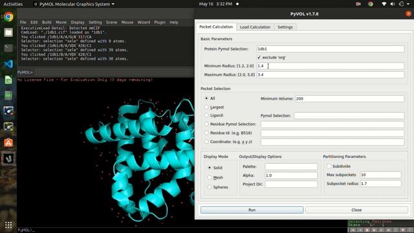
Task: Click the PyVOL Close button
Action: tap(356, 210)
